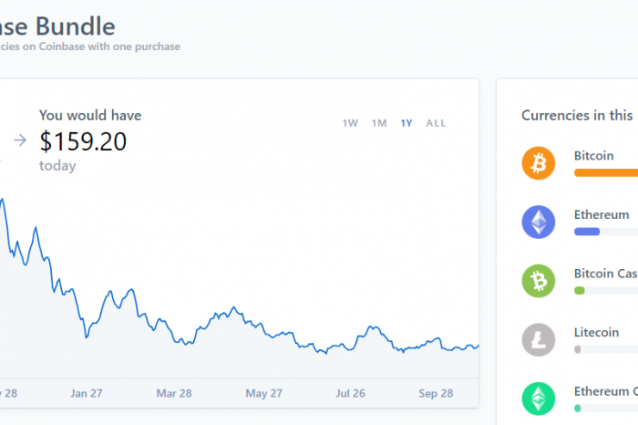The height and width of the screenshot is (425, 638).
Task: Show the ALL time chart range
Action: (x=436, y=123)
